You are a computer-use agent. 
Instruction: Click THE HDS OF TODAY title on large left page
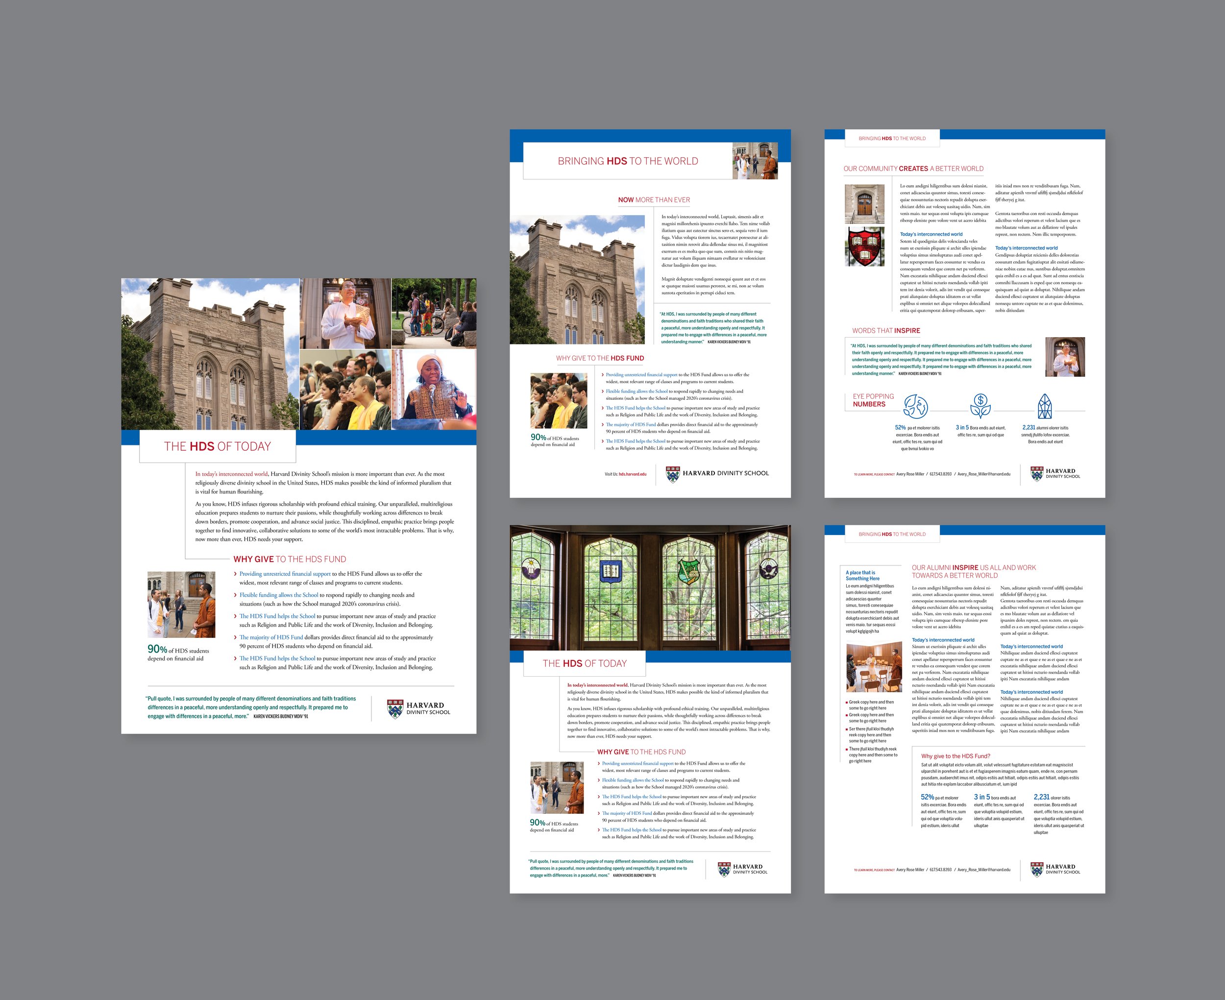[x=217, y=446]
